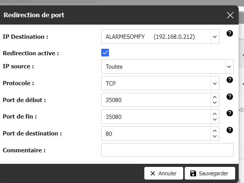Click help icon beside Protocole field
The image size is (244, 183).
(x=230, y=80)
